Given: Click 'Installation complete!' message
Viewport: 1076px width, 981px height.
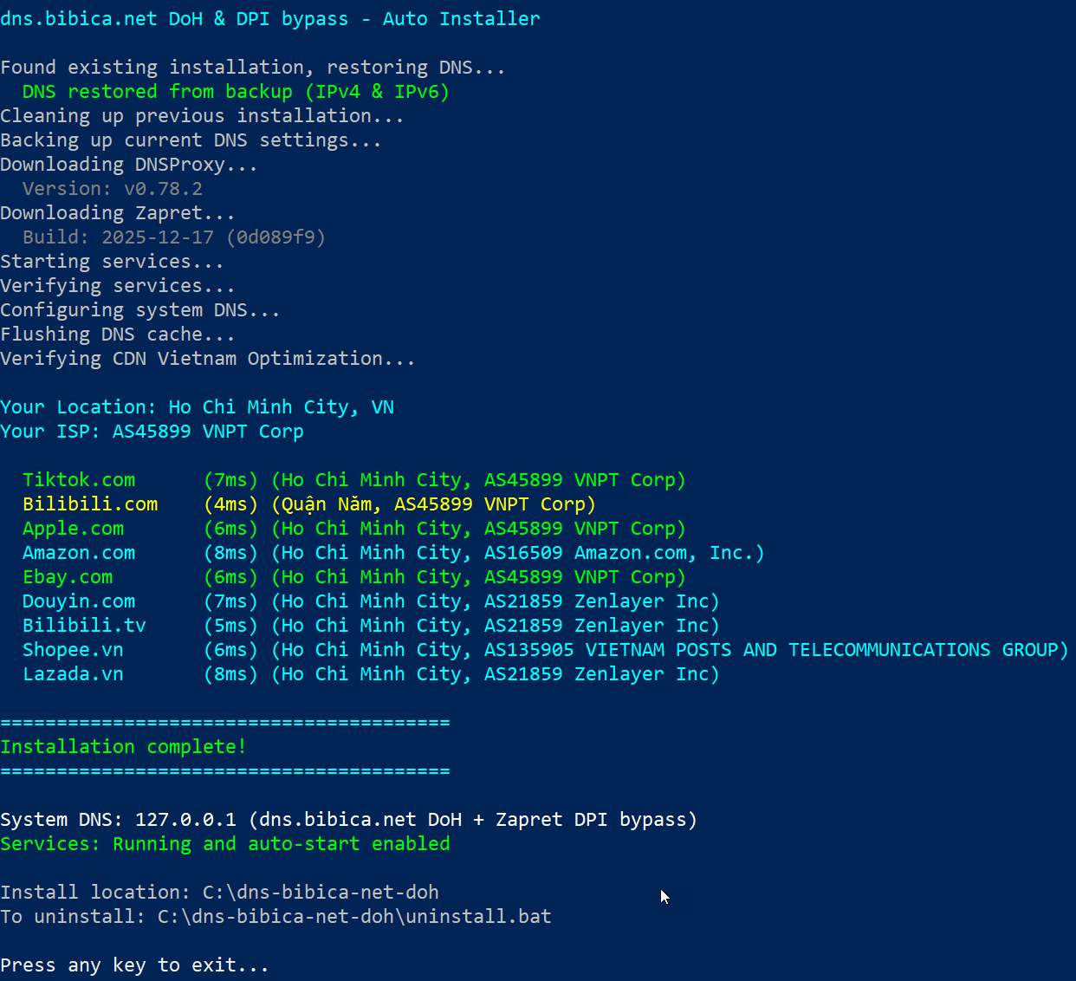Looking at the screenshot, I should (123, 747).
